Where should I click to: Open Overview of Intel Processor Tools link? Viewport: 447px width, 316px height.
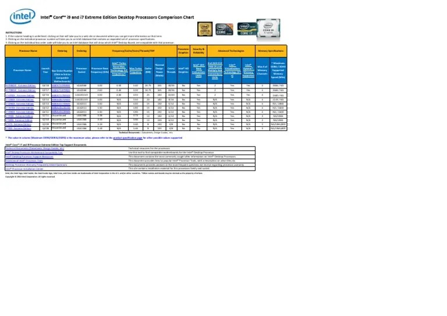point(24,161)
